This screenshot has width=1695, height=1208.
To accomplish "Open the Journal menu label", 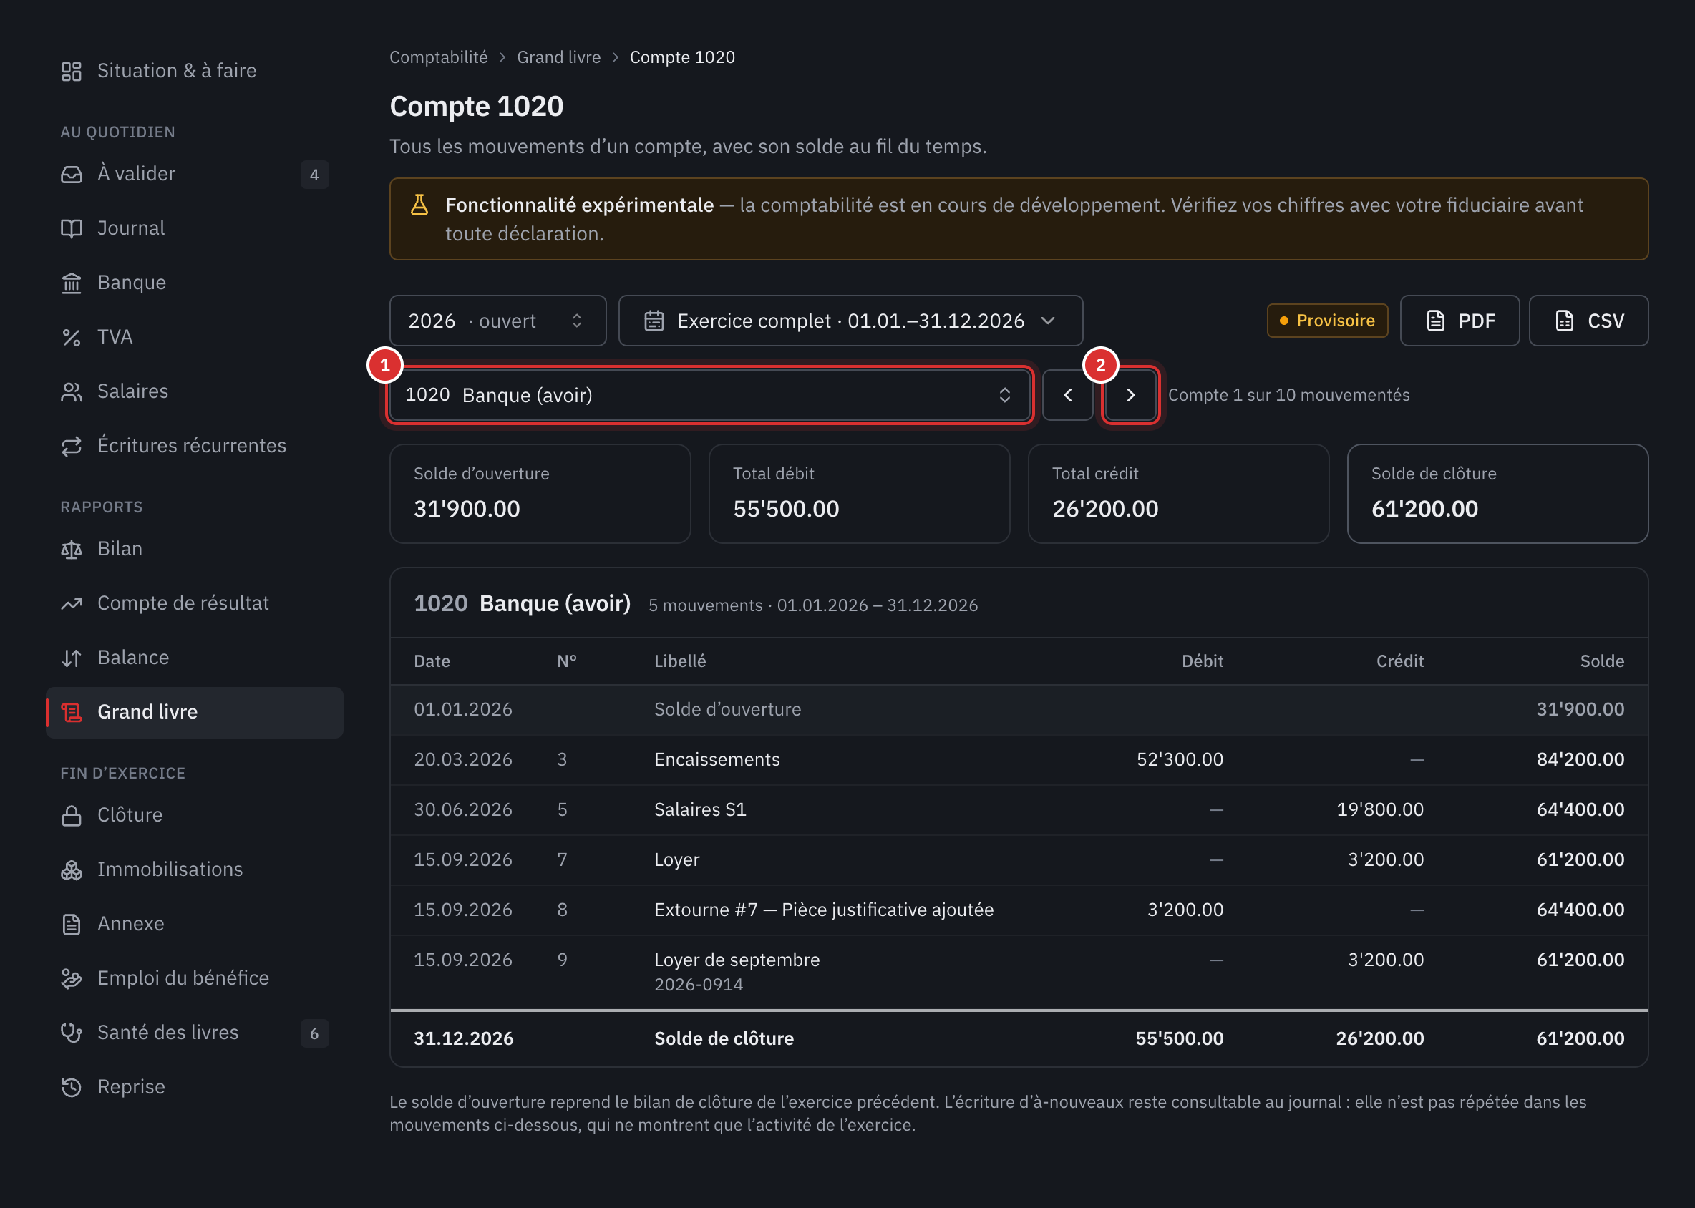I will click(131, 228).
